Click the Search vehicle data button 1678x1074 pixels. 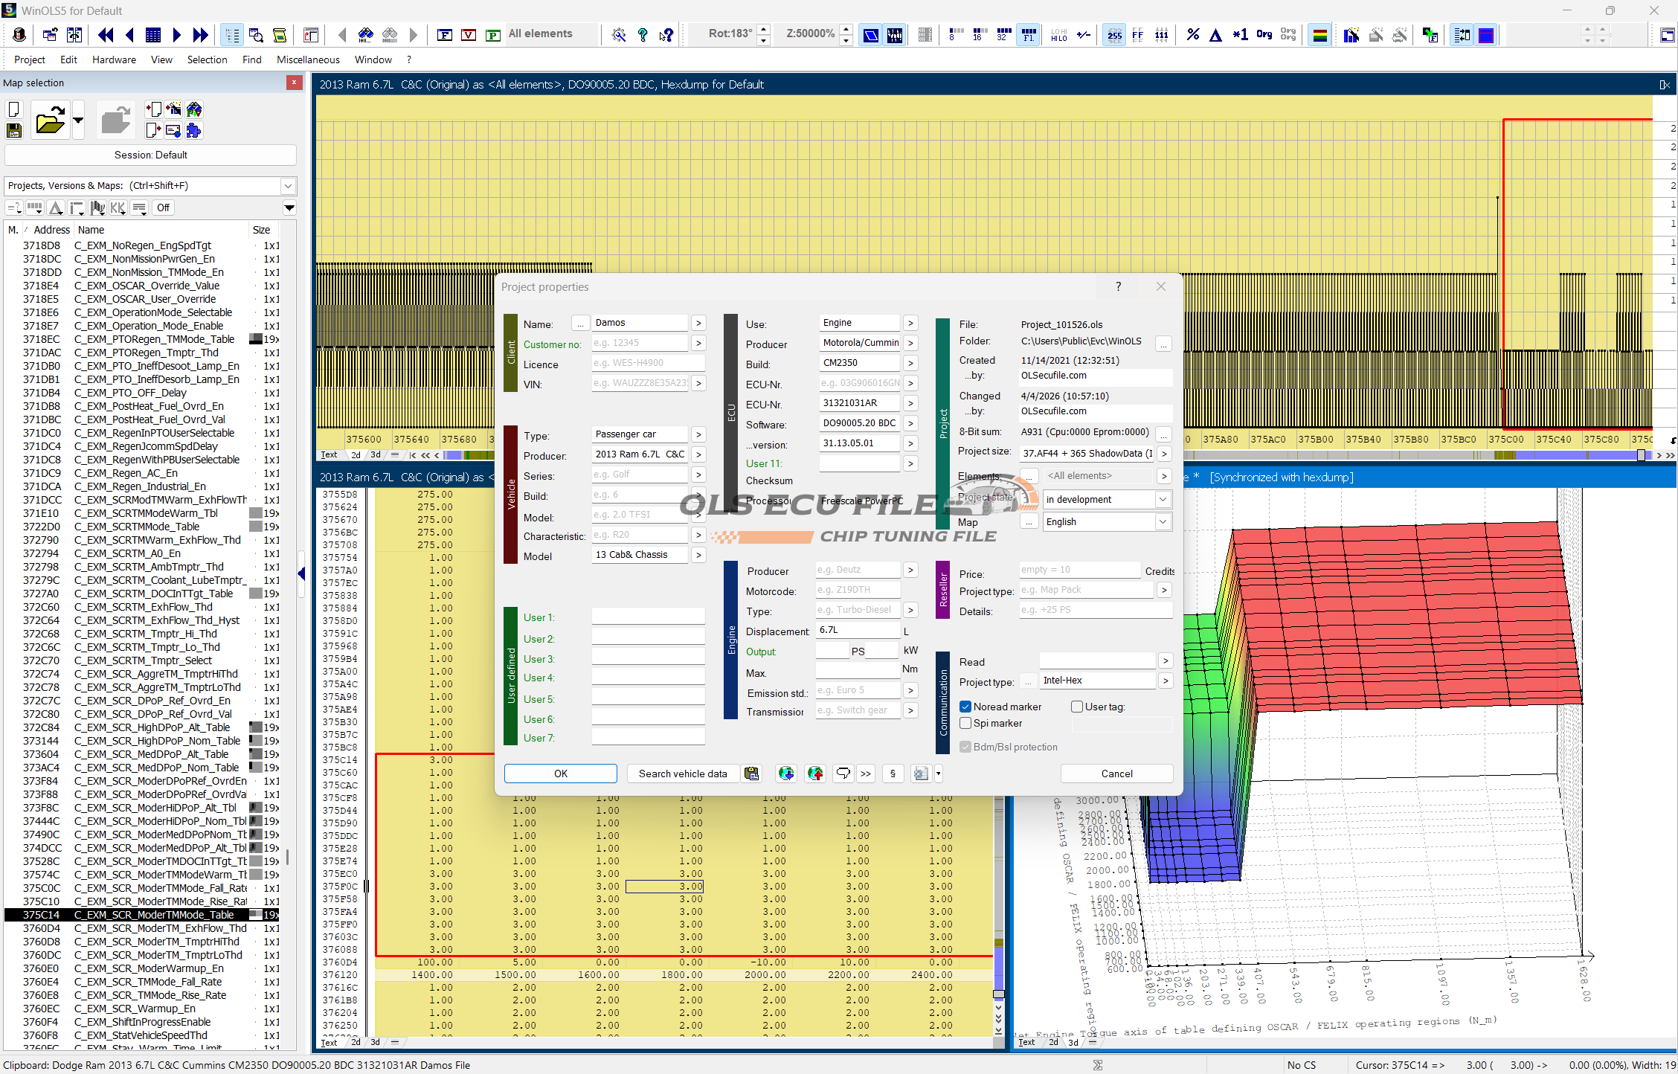(x=682, y=774)
